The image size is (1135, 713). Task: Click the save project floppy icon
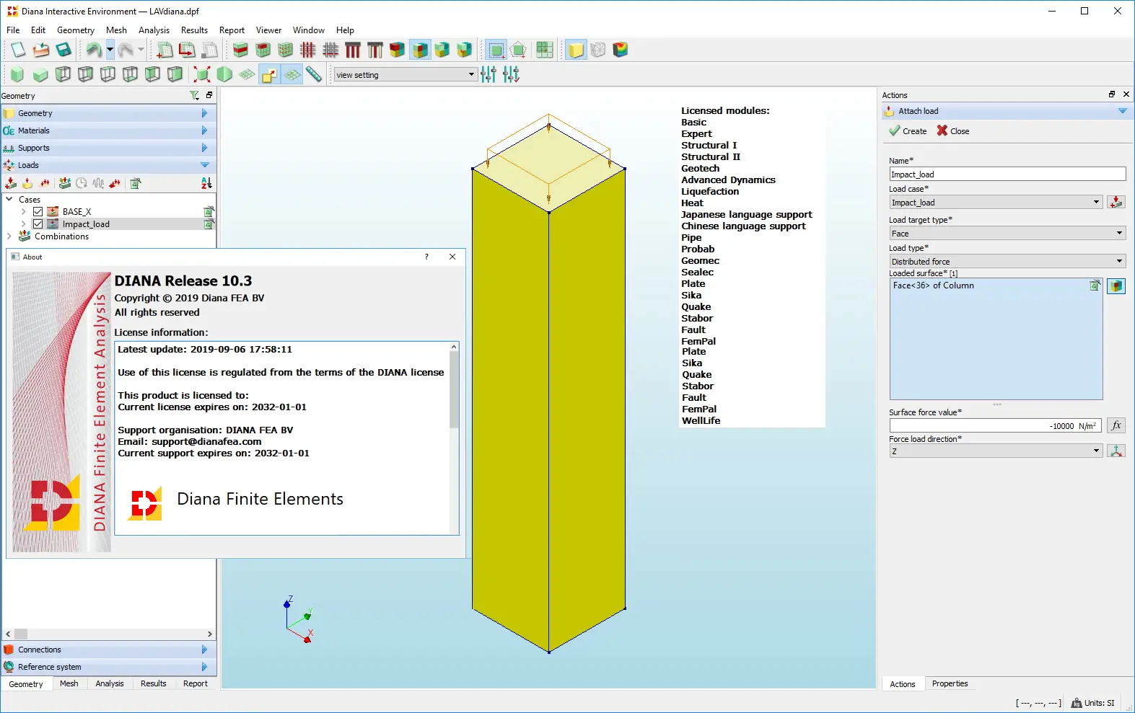(63, 50)
